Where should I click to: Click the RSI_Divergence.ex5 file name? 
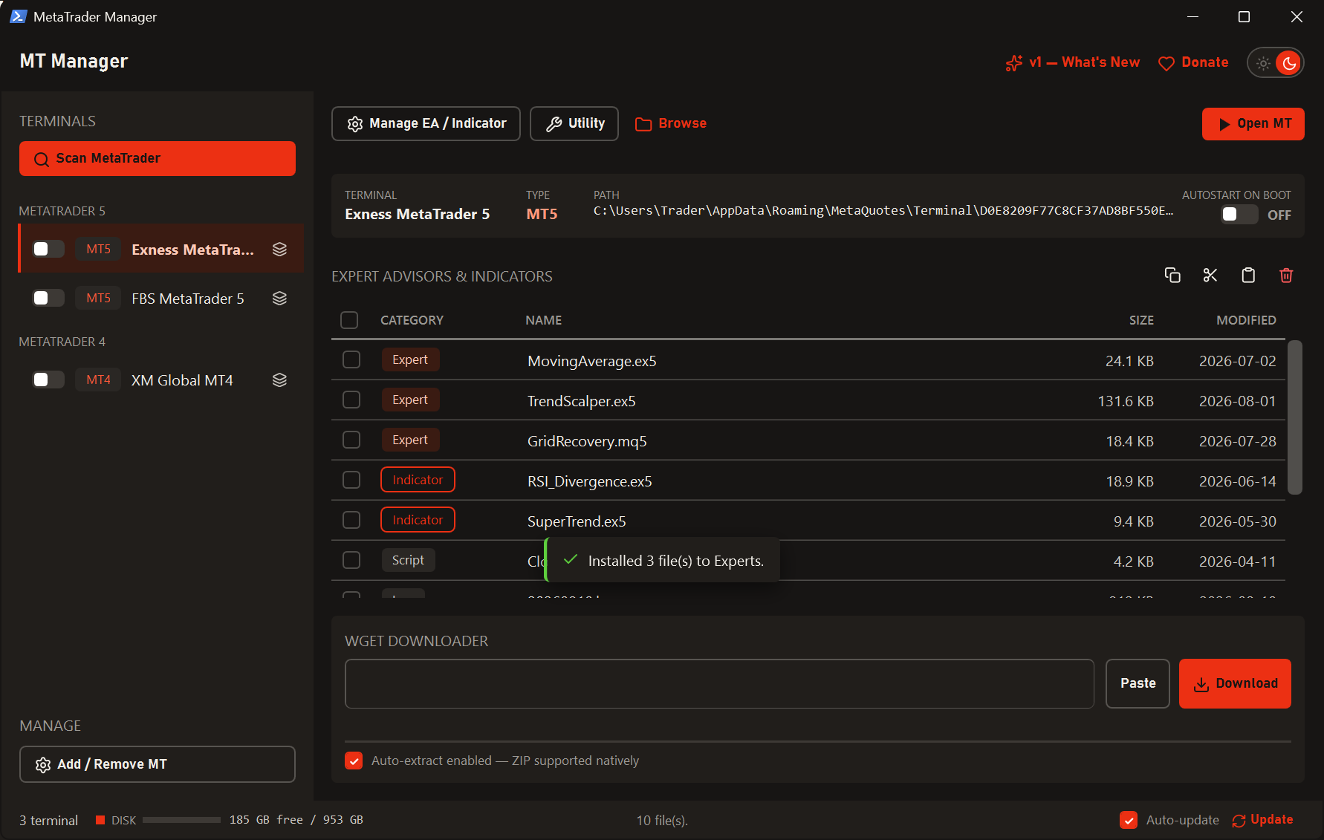(x=590, y=481)
